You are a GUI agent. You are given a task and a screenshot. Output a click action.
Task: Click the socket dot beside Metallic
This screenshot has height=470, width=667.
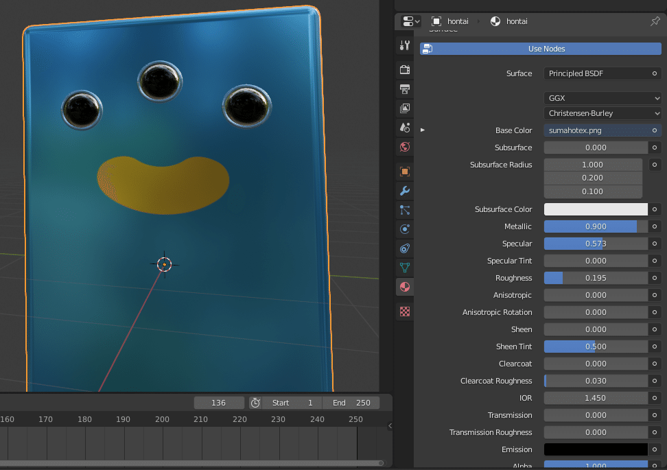[x=655, y=226]
